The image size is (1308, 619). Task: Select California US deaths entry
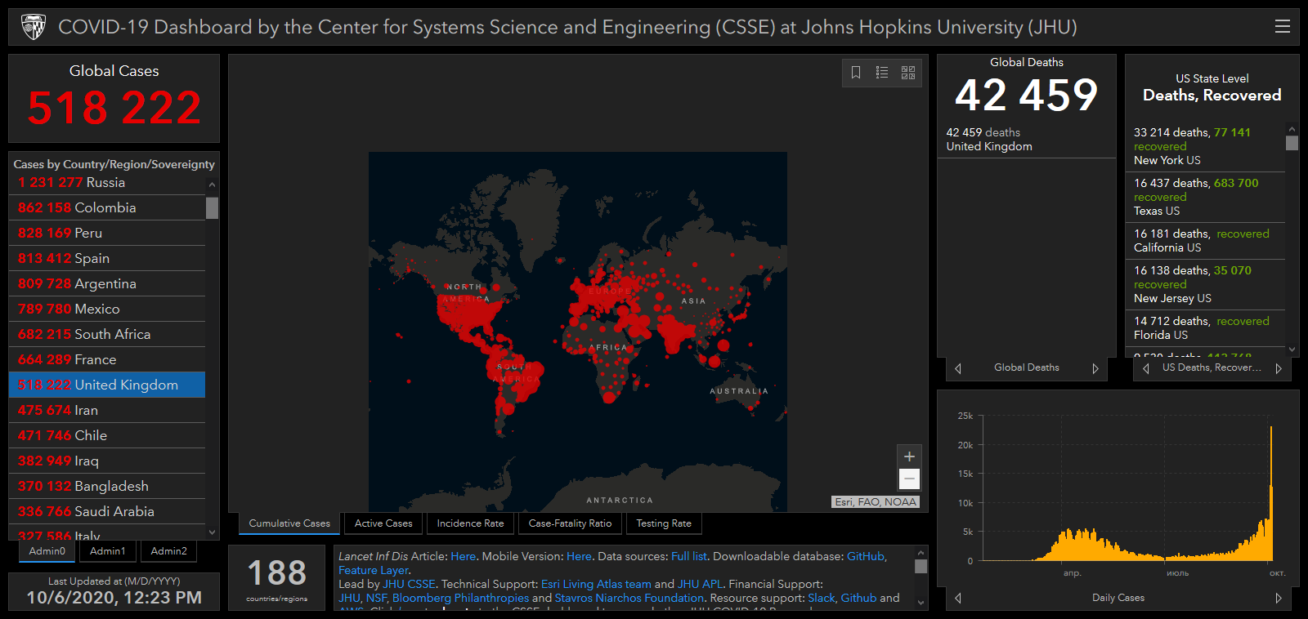click(1206, 241)
